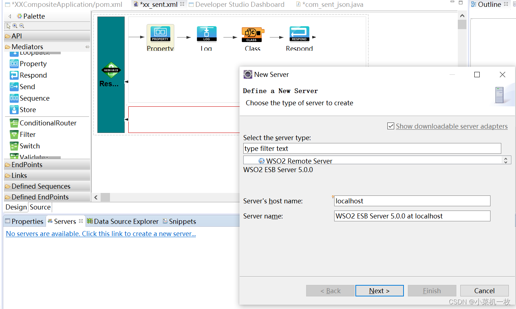Open the Snippets view tab

(x=179, y=221)
